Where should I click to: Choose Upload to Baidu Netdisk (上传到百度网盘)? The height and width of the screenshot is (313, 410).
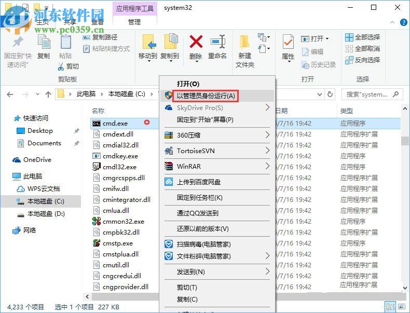[x=199, y=182]
